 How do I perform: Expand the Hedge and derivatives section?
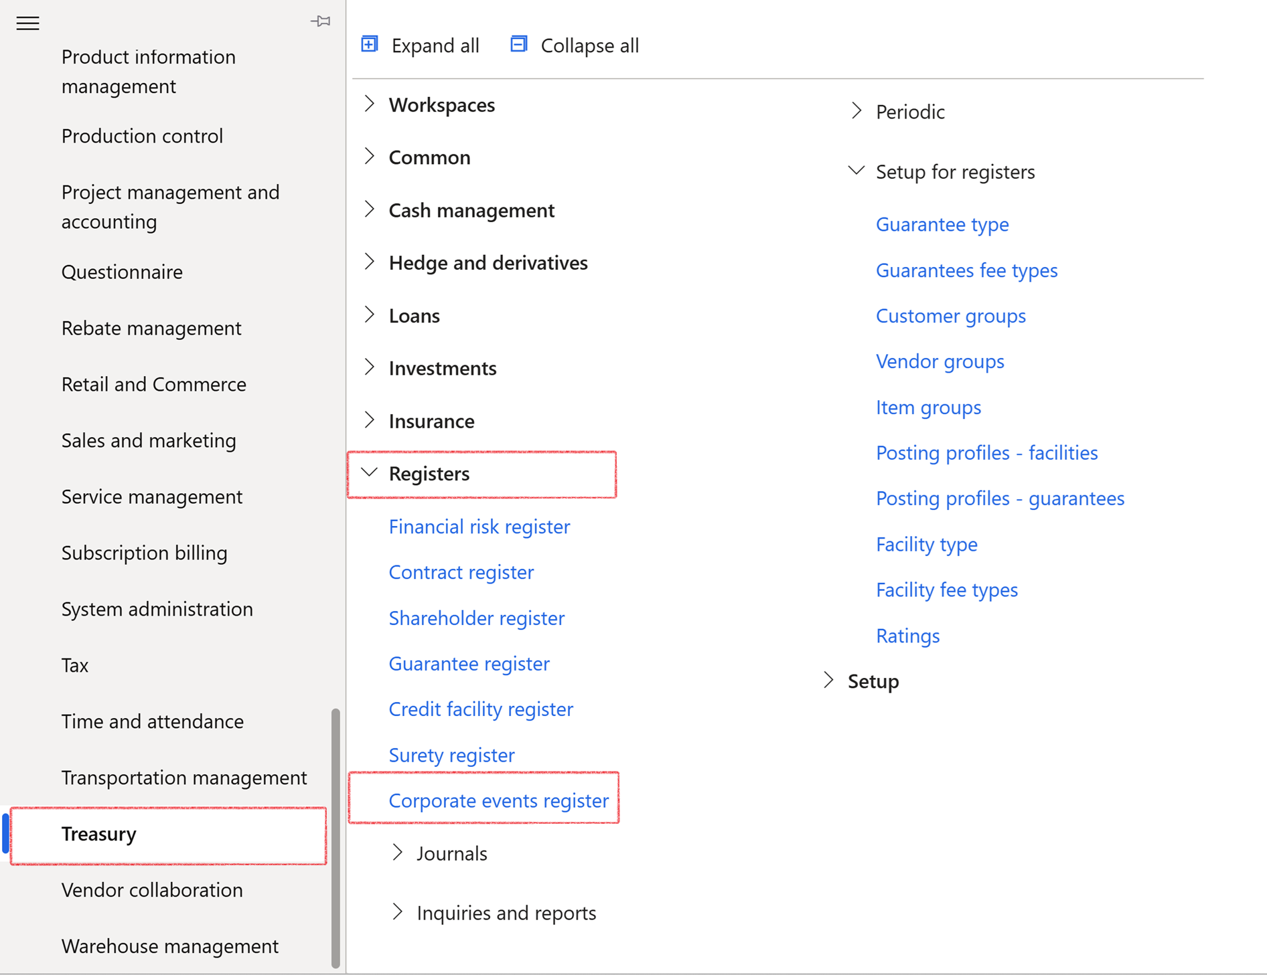click(370, 262)
